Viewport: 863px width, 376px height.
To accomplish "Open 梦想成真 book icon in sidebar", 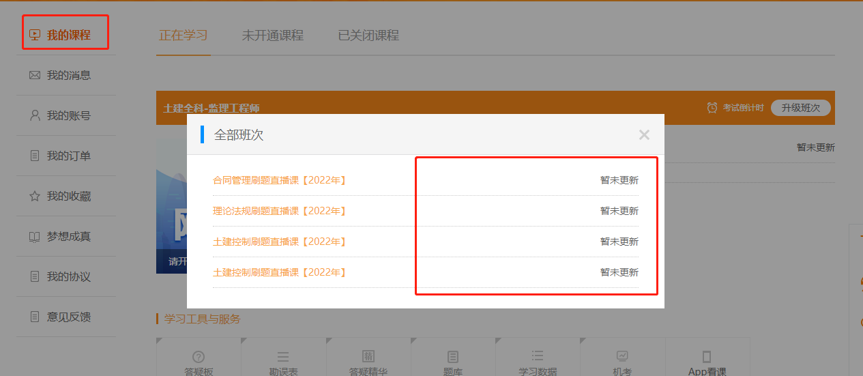I will pos(35,237).
